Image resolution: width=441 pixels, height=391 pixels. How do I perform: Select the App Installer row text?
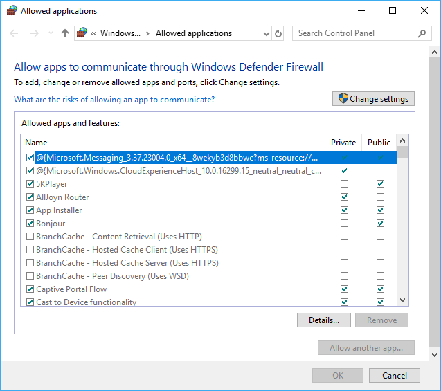59,210
